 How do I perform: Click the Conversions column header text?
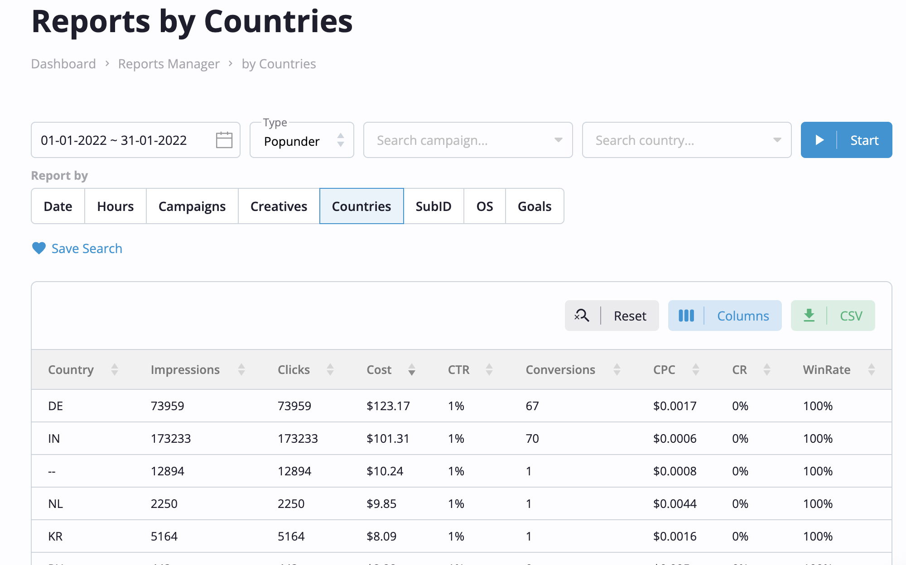point(560,370)
